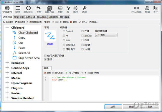This screenshot has height=112, width=162.
Task: Click the 导出... export button in action toolbar
Action: click(x=93, y=22)
